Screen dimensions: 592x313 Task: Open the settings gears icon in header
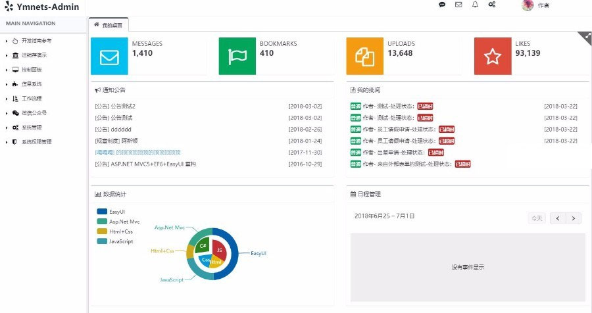[x=491, y=5]
